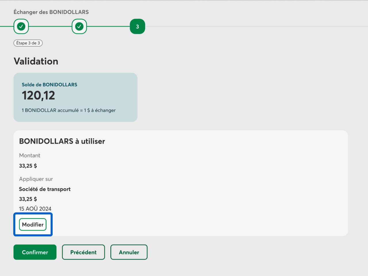Click the 'Étape 3 de 3' badge

tap(28, 43)
